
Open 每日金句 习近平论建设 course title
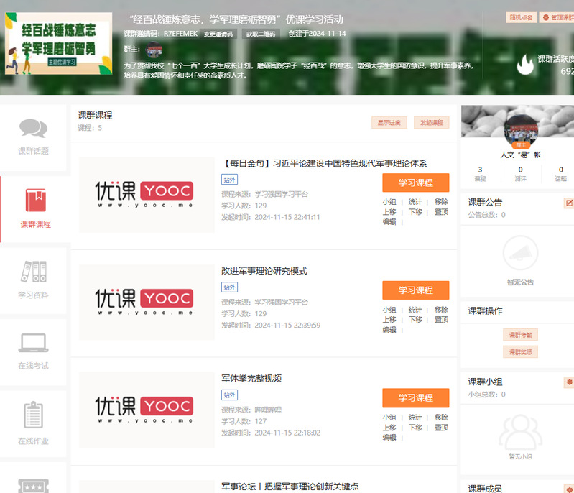click(324, 163)
